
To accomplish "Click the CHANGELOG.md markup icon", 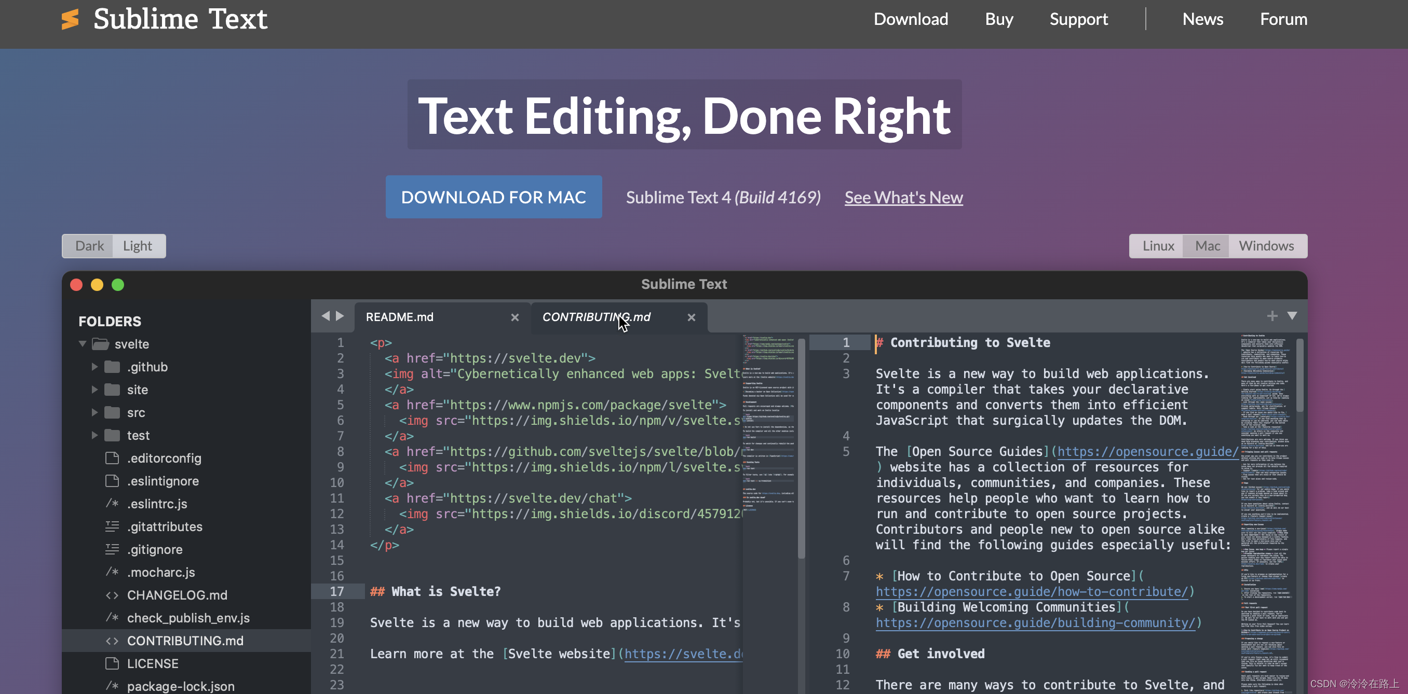I will (x=112, y=595).
